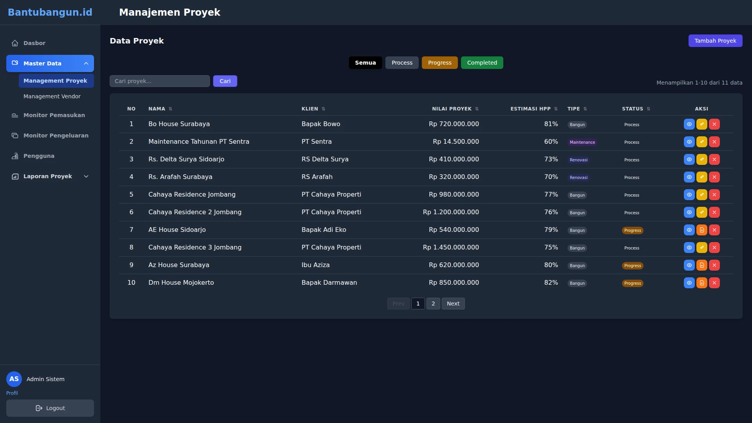
Task: Click the AS user avatar
Action: [14, 379]
